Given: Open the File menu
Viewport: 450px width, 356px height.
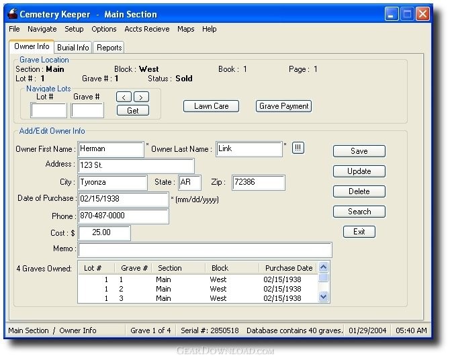Looking at the screenshot, I should pyautogui.click(x=14, y=29).
